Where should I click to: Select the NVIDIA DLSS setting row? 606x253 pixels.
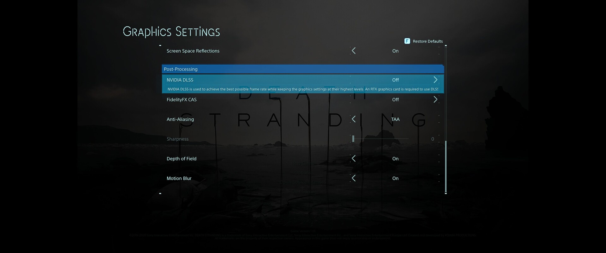point(303,84)
